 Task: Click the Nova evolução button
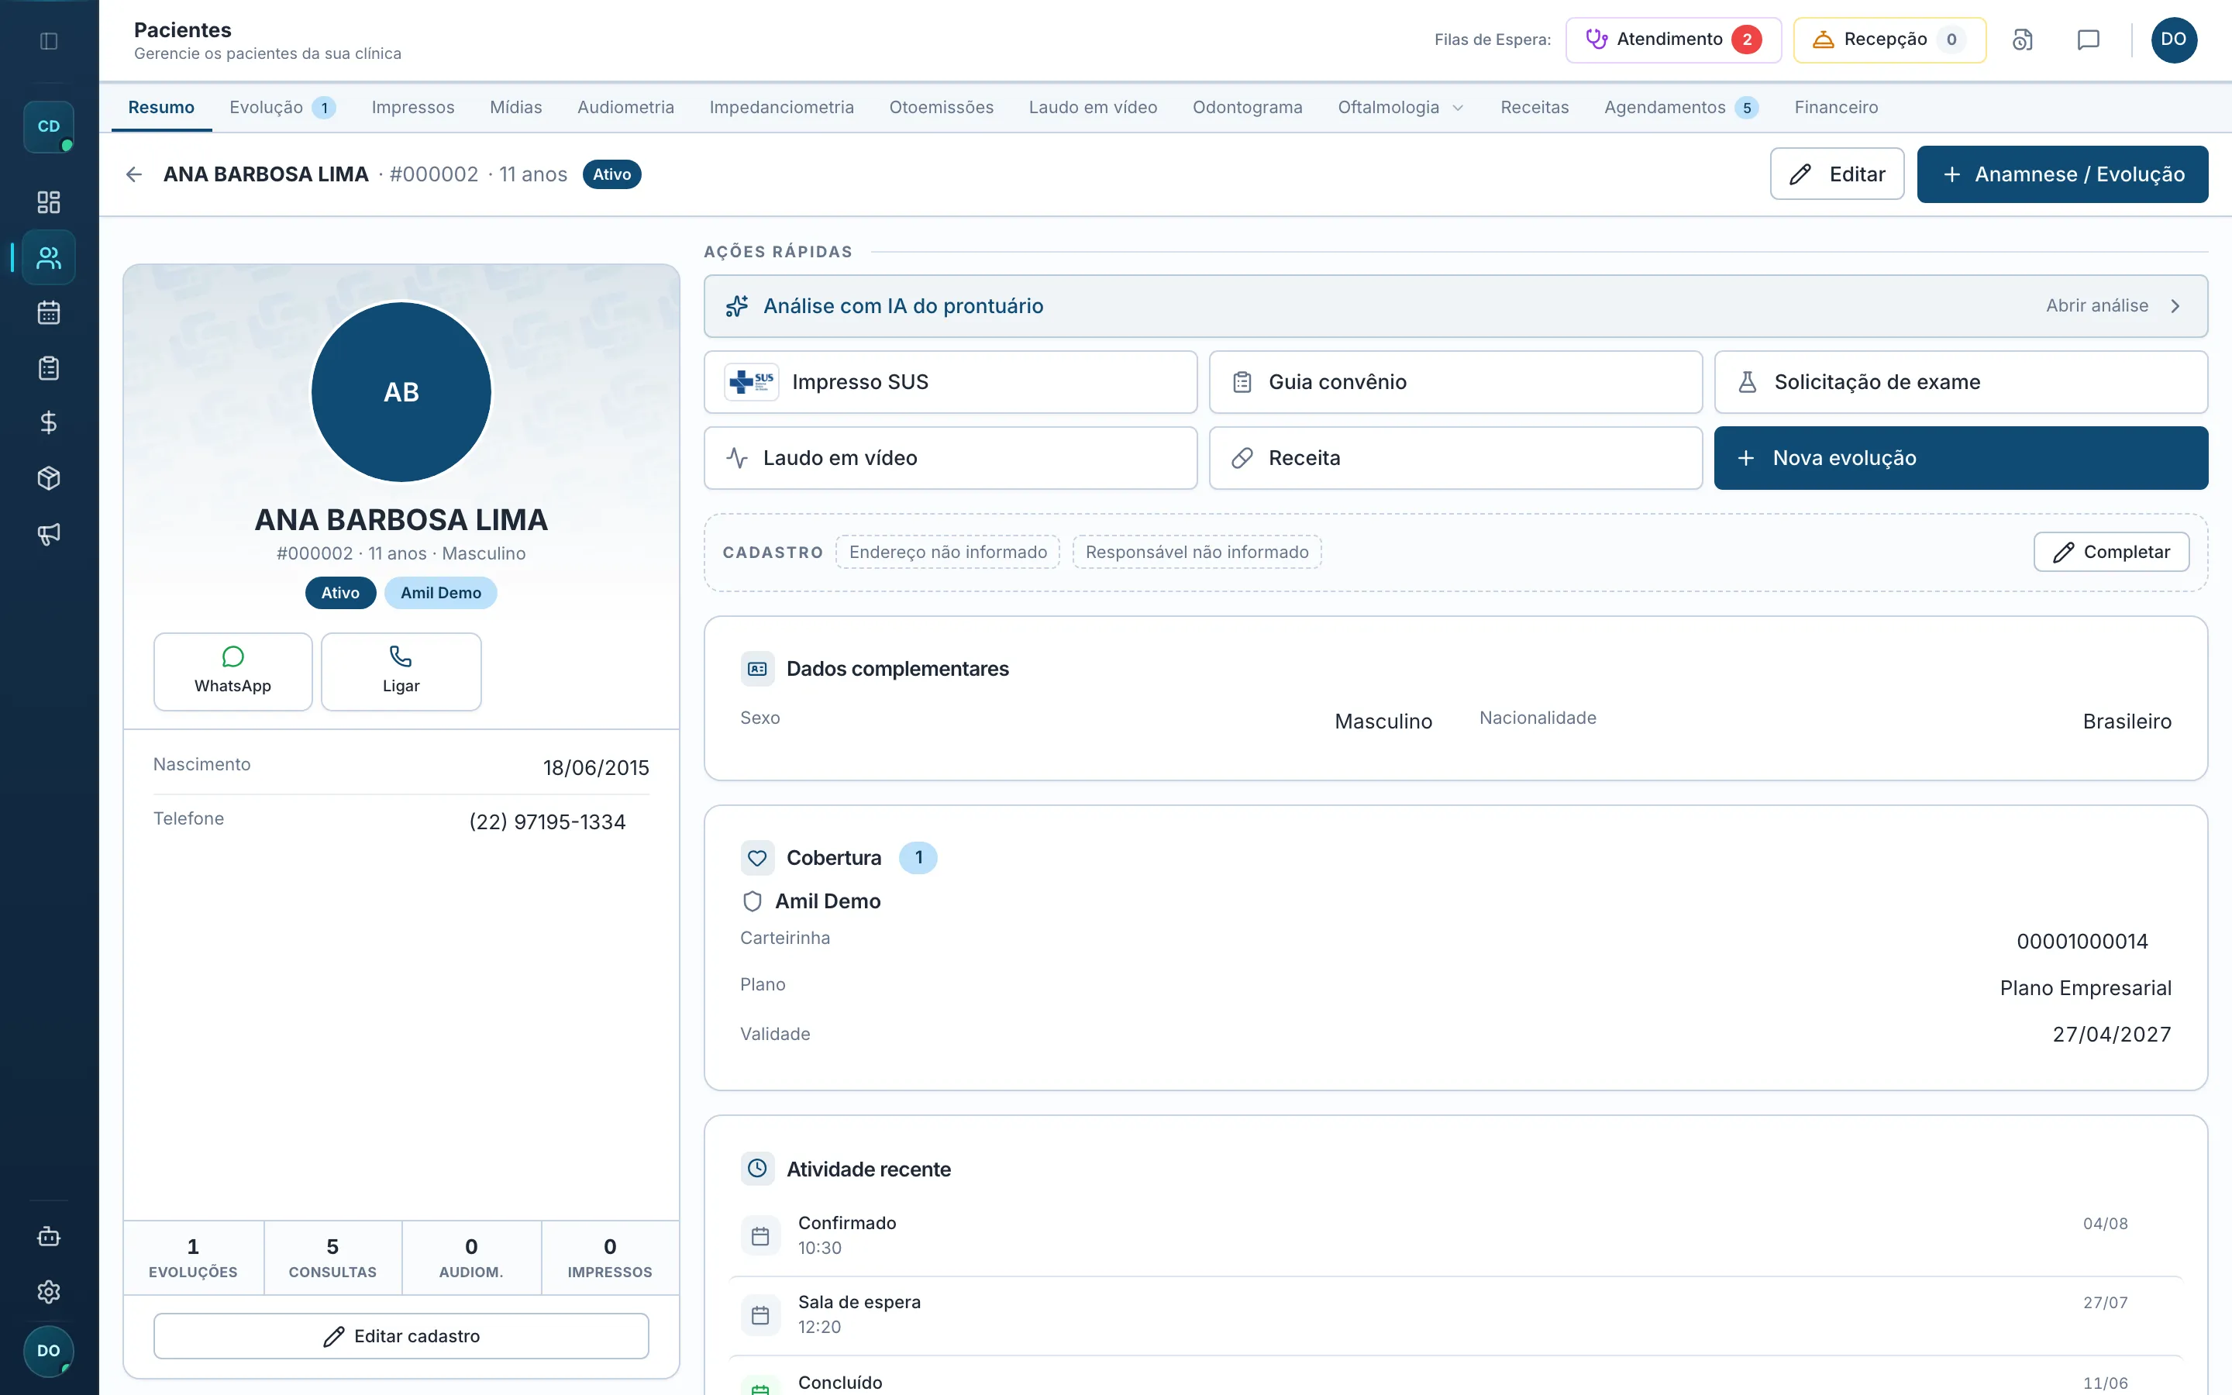(1961, 457)
